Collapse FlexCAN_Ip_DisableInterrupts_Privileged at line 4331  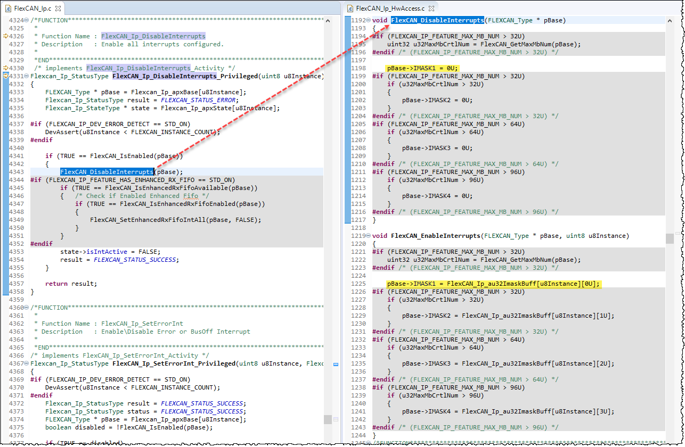(x=26, y=76)
